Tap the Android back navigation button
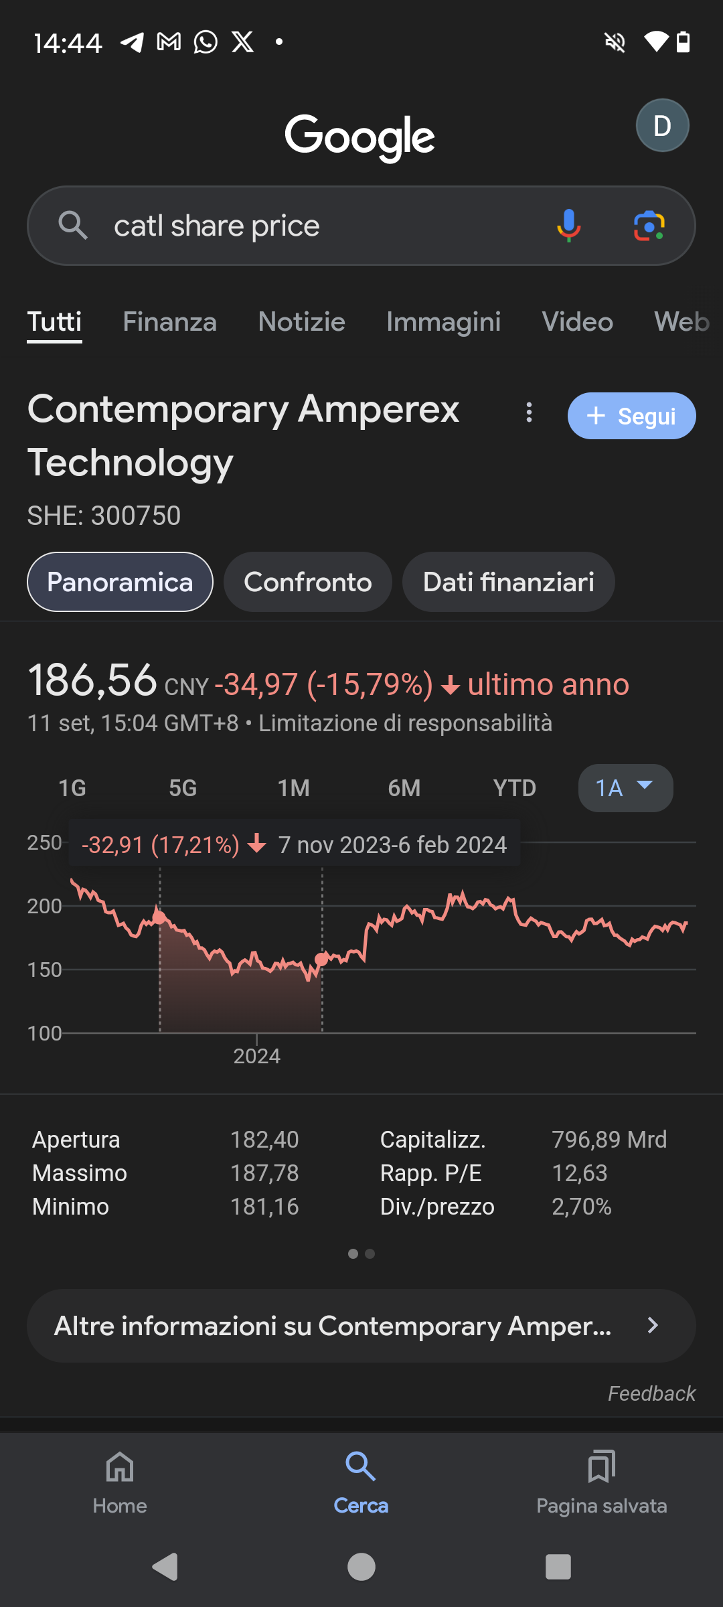Screen dimensions: 723x1607 pos(165,1567)
